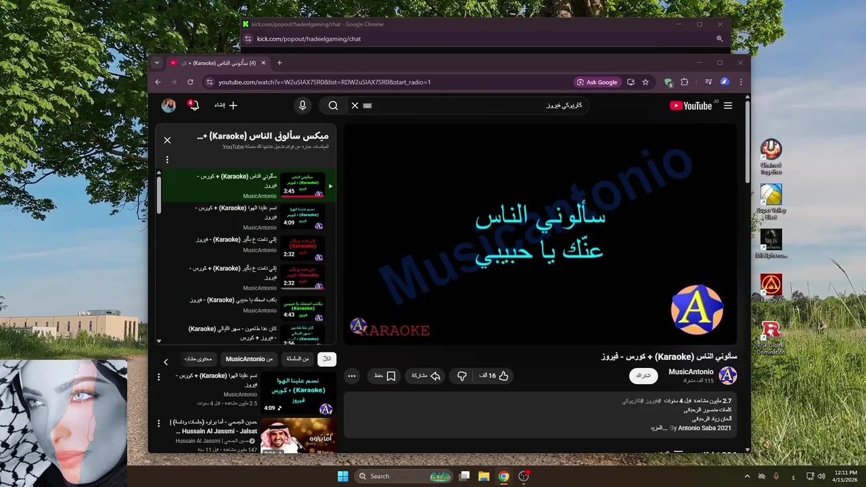Like the video with thumbs up
Viewport: 866px width, 487px height.
point(495,376)
